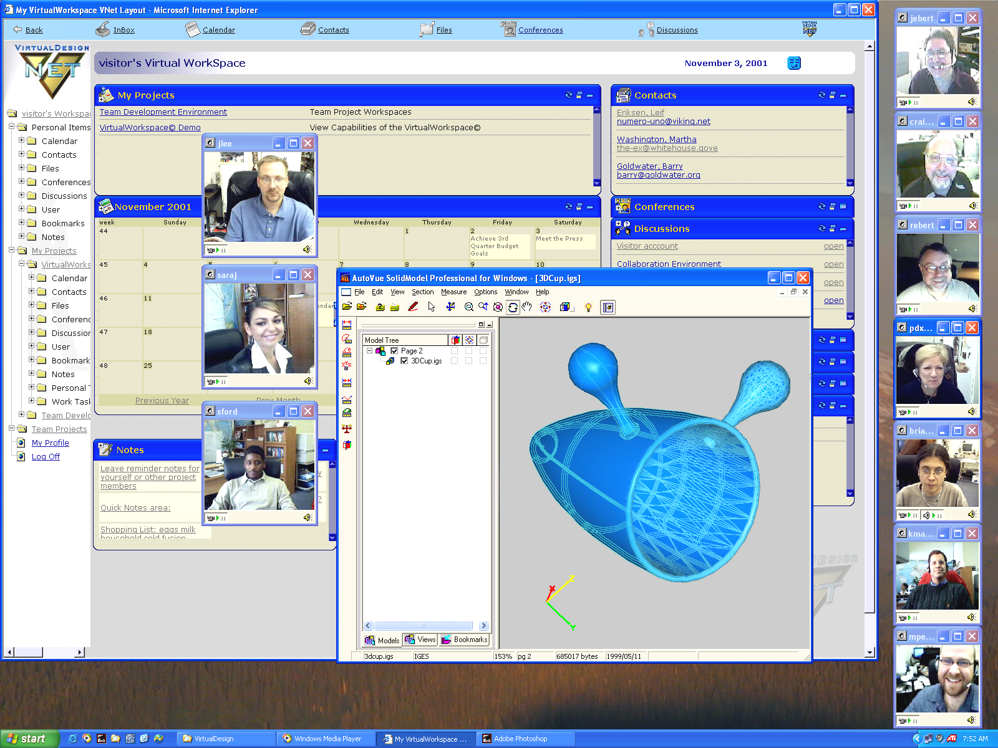Select the XYZ coordinate measurement tool in AutoVue
The height and width of the screenshot is (748, 998).
point(347,366)
